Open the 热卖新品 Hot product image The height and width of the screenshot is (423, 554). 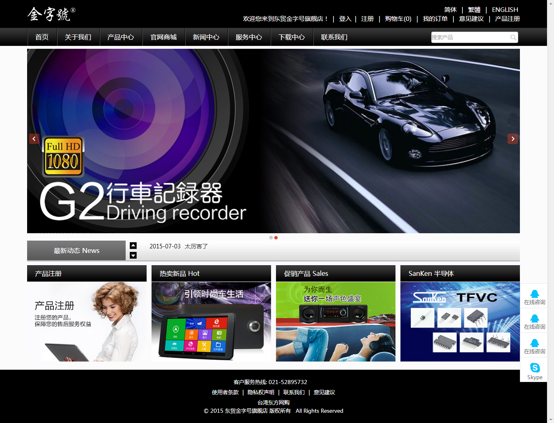[x=211, y=322]
